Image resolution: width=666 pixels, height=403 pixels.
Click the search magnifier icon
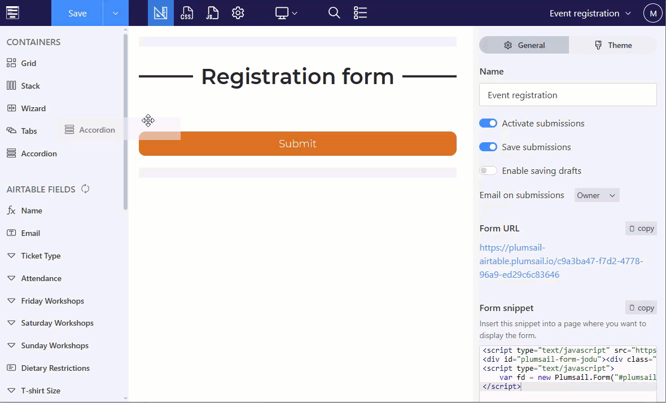click(334, 13)
